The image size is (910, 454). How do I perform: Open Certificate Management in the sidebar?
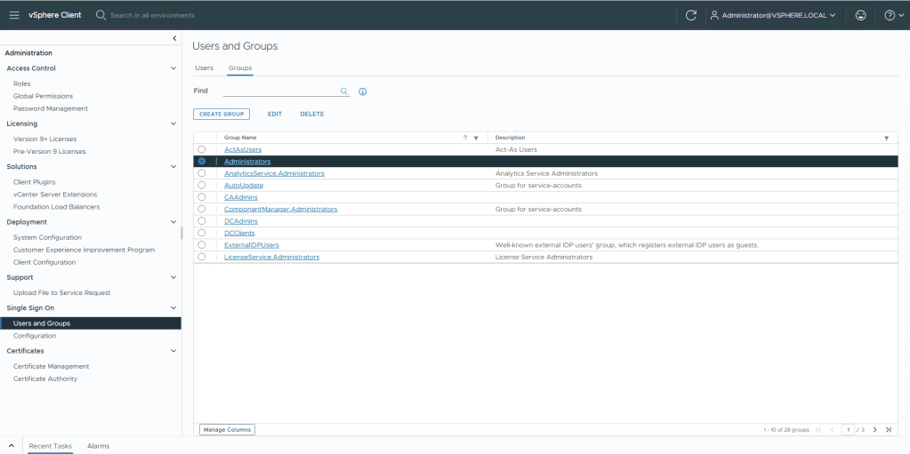pyautogui.click(x=51, y=366)
